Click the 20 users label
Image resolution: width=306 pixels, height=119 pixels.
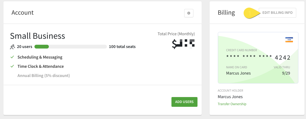click(24, 47)
